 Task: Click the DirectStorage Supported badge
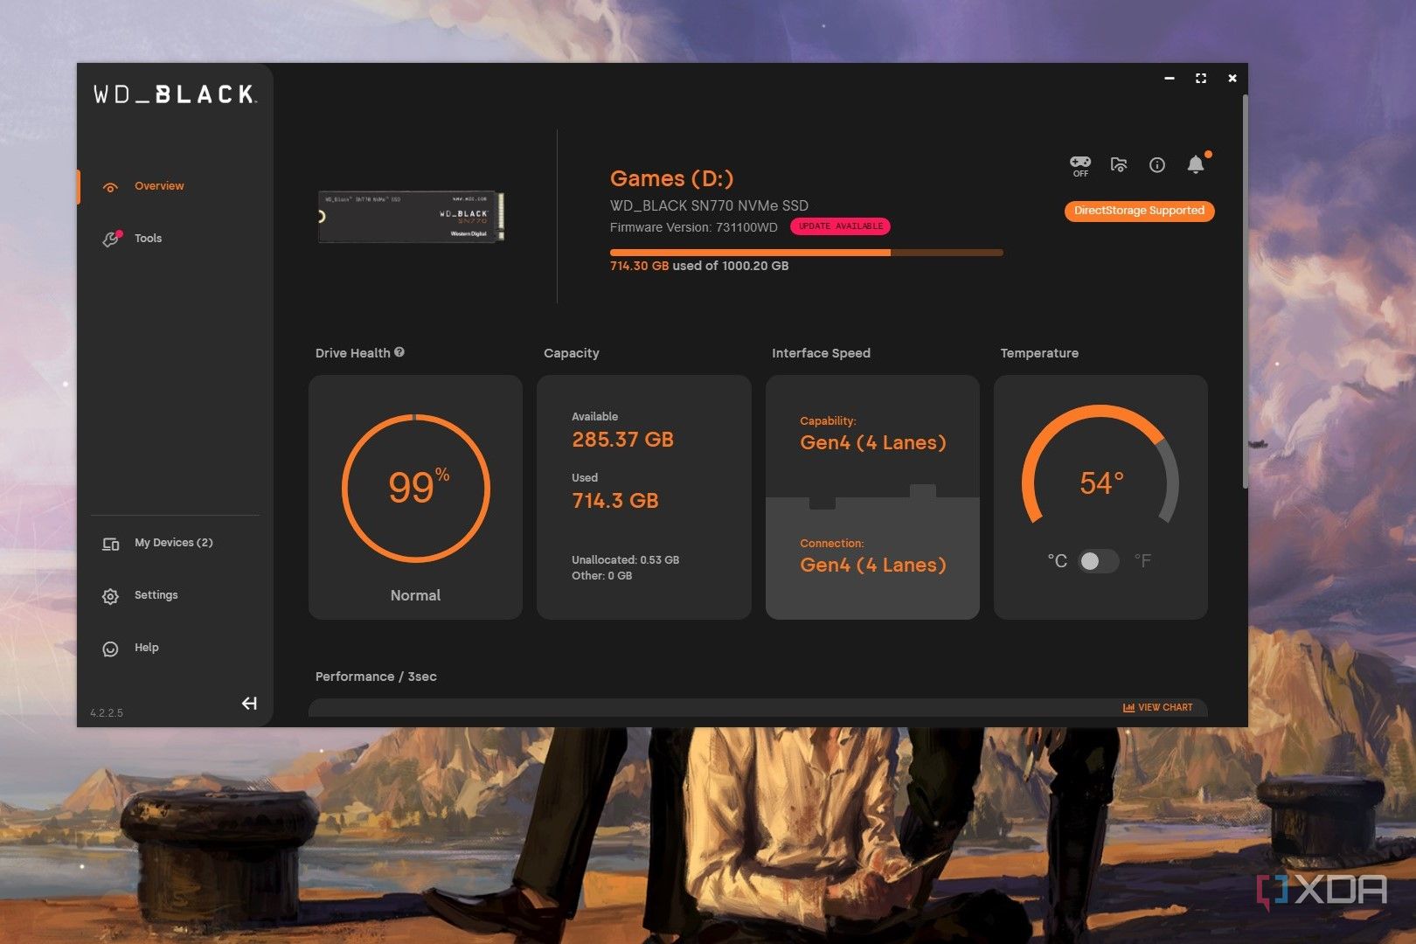pyautogui.click(x=1139, y=211)
